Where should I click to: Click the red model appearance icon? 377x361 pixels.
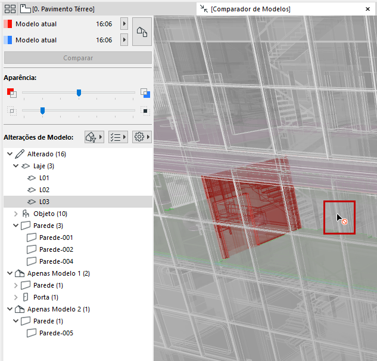(12, 92)
